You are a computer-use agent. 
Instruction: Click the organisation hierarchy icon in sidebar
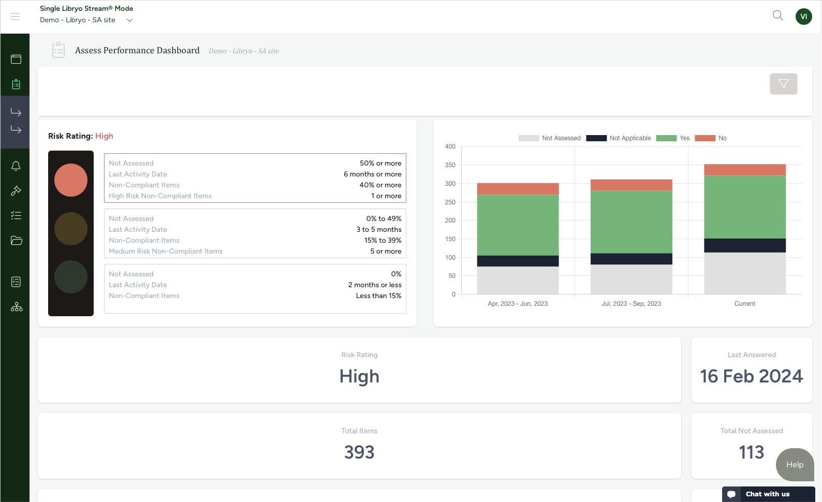16,307
